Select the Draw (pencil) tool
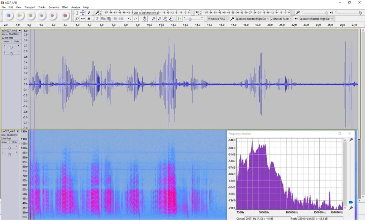This screenshot has width=367, height=221. point(89,13)
